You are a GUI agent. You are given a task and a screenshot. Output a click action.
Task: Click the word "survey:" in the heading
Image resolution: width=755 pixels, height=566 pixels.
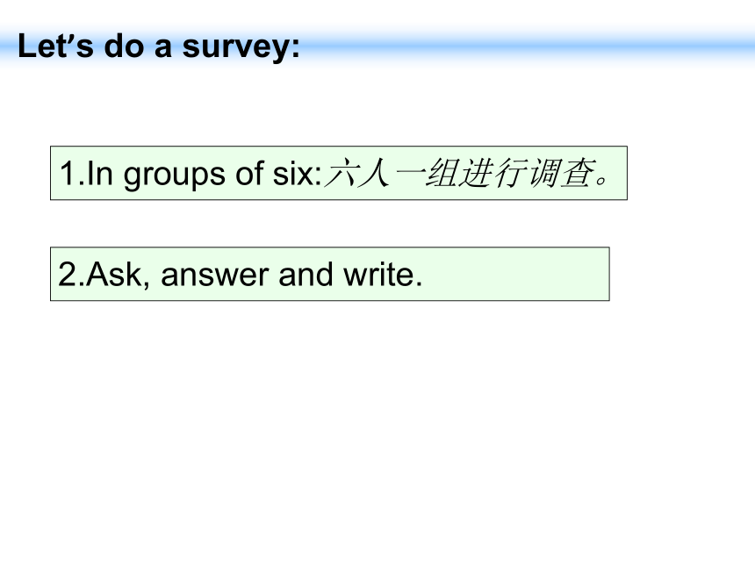point(241,47)
